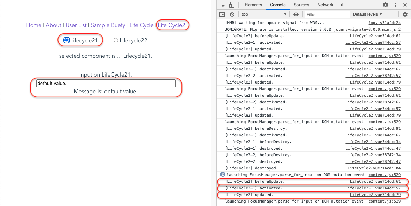Click into the console Filter field
411x206 pixels.
(x=327, y=14)
